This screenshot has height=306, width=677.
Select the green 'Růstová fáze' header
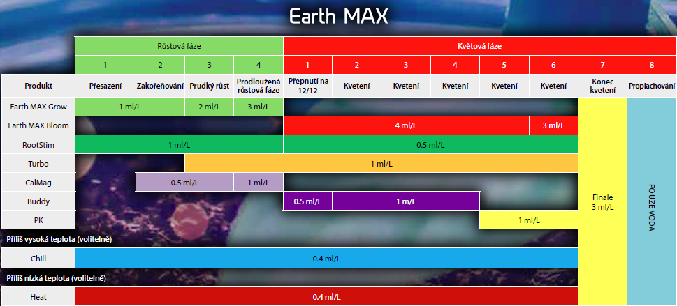point(179,46)
